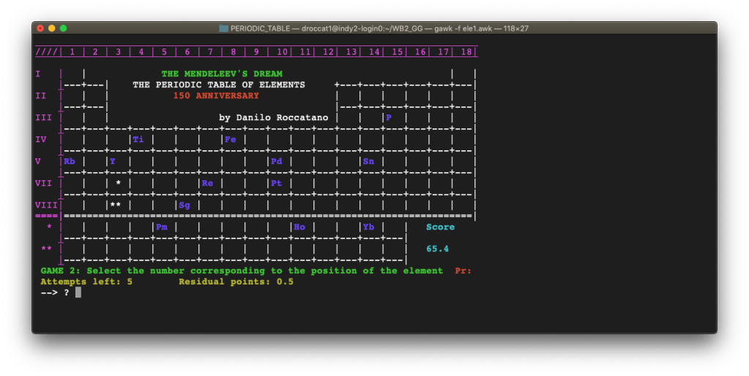Minimize the terminal with the yellow button
The image size is (749, 376).
(x=52, y=29)
